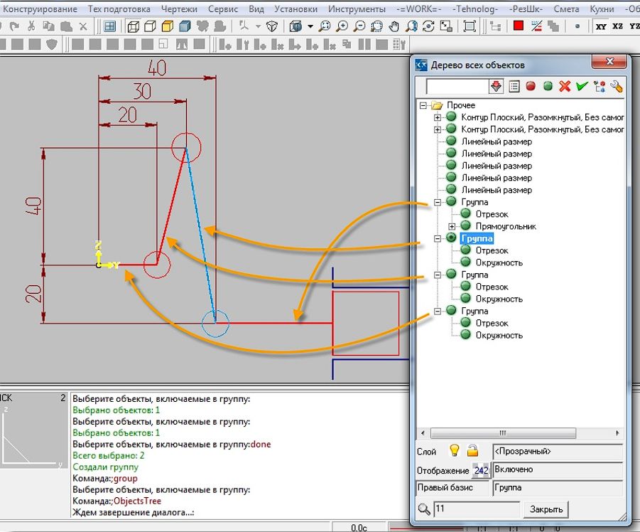Expand first Контур Плоский tree node

click(x=438, y=117)
